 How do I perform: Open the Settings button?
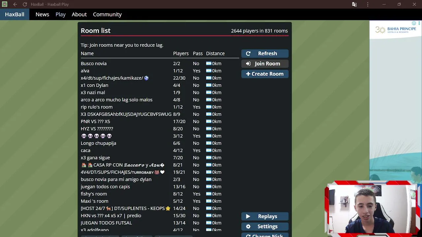coord(265,226)
